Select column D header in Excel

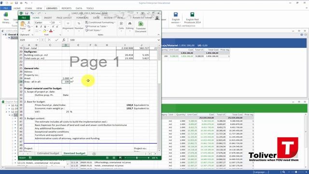[66, 45]
